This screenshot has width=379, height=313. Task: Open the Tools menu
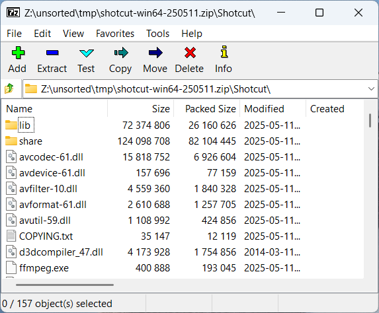157,34
